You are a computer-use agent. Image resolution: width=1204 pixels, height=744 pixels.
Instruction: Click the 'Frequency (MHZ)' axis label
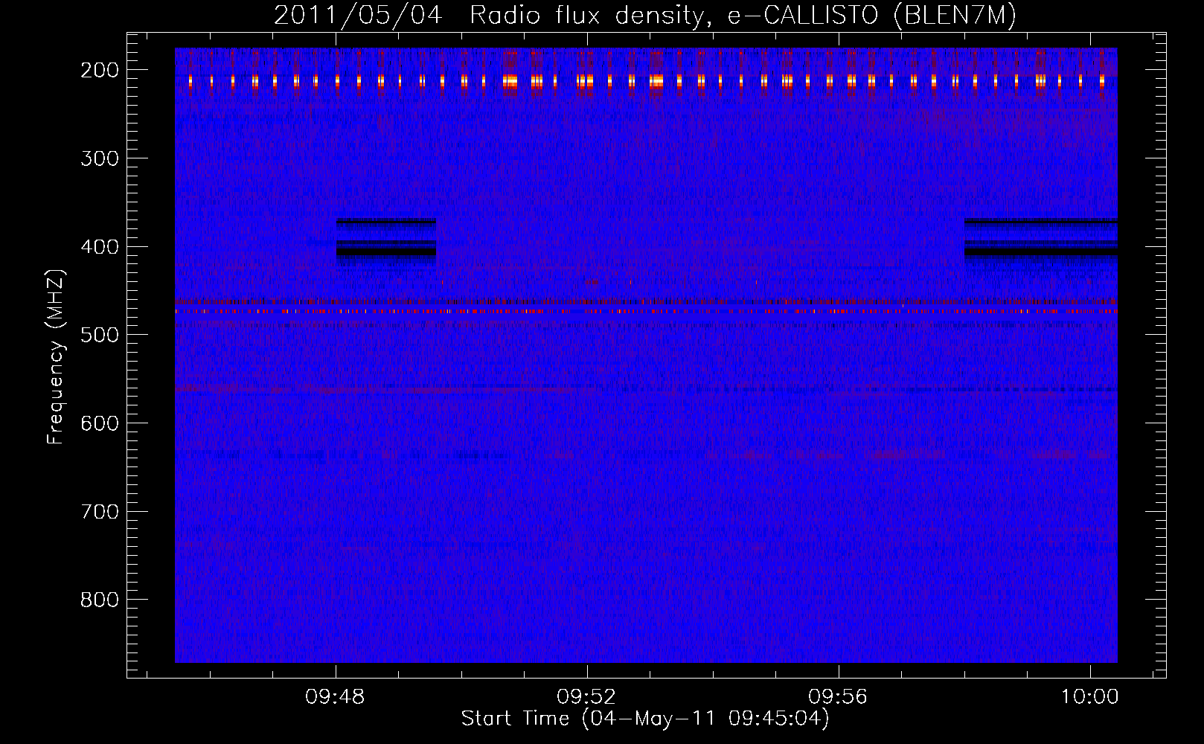coord(55,357)
